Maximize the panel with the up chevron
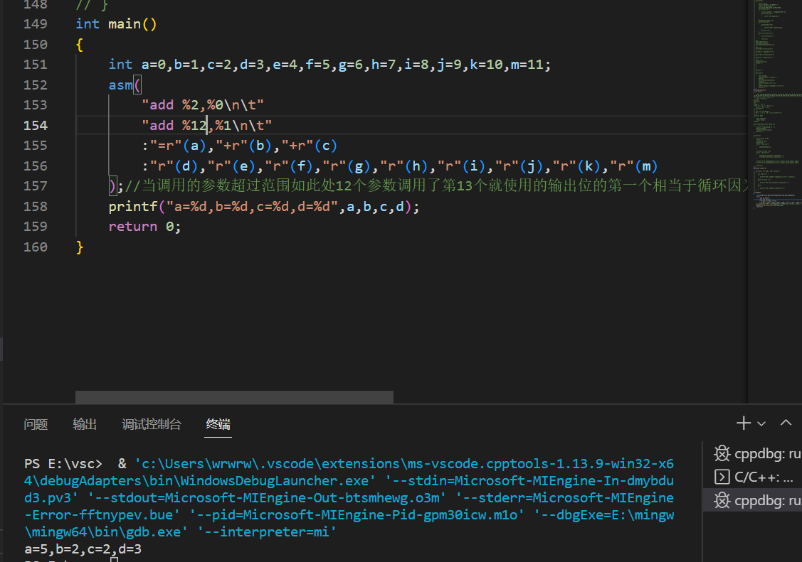802x562 pixels. (786, 423)
